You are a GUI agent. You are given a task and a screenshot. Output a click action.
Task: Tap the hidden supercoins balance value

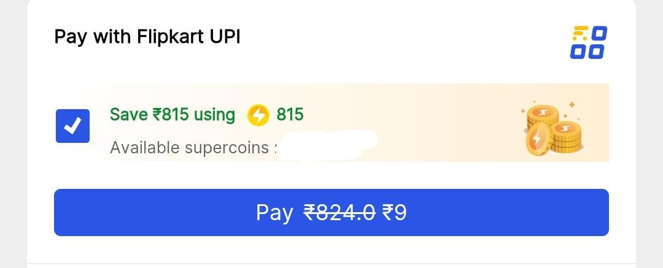click(325, 146)
